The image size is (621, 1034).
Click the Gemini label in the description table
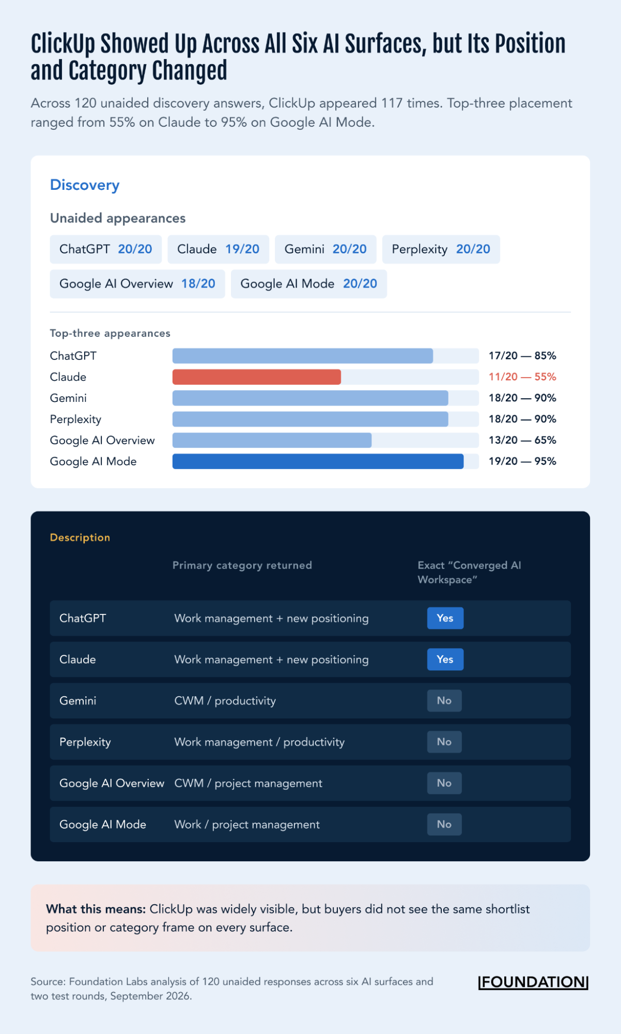click(x=78, y=701)
